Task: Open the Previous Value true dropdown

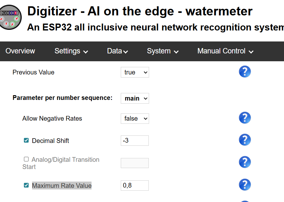Action: coord(135,72)
